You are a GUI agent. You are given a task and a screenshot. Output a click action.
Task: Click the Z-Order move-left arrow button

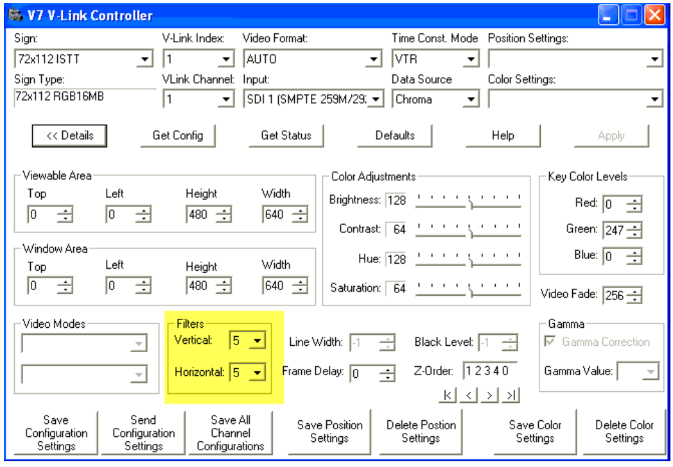click(x=469, y=395)
